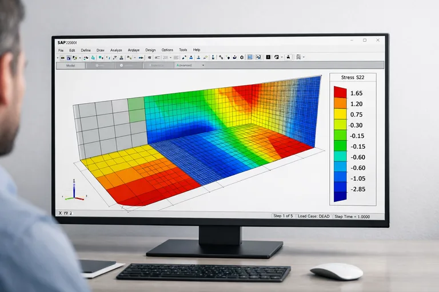Click the right-pointing arrow toolbar icon
Viewport: 439px width, 292px height.
pyautogui.click(x=141, y=58)
